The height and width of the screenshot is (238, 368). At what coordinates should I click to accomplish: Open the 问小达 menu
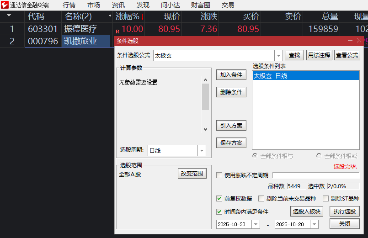pyautogui.click(x=171, y=5)
